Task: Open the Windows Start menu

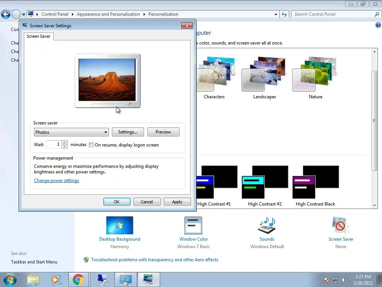Action: click(x=10, y=280)
